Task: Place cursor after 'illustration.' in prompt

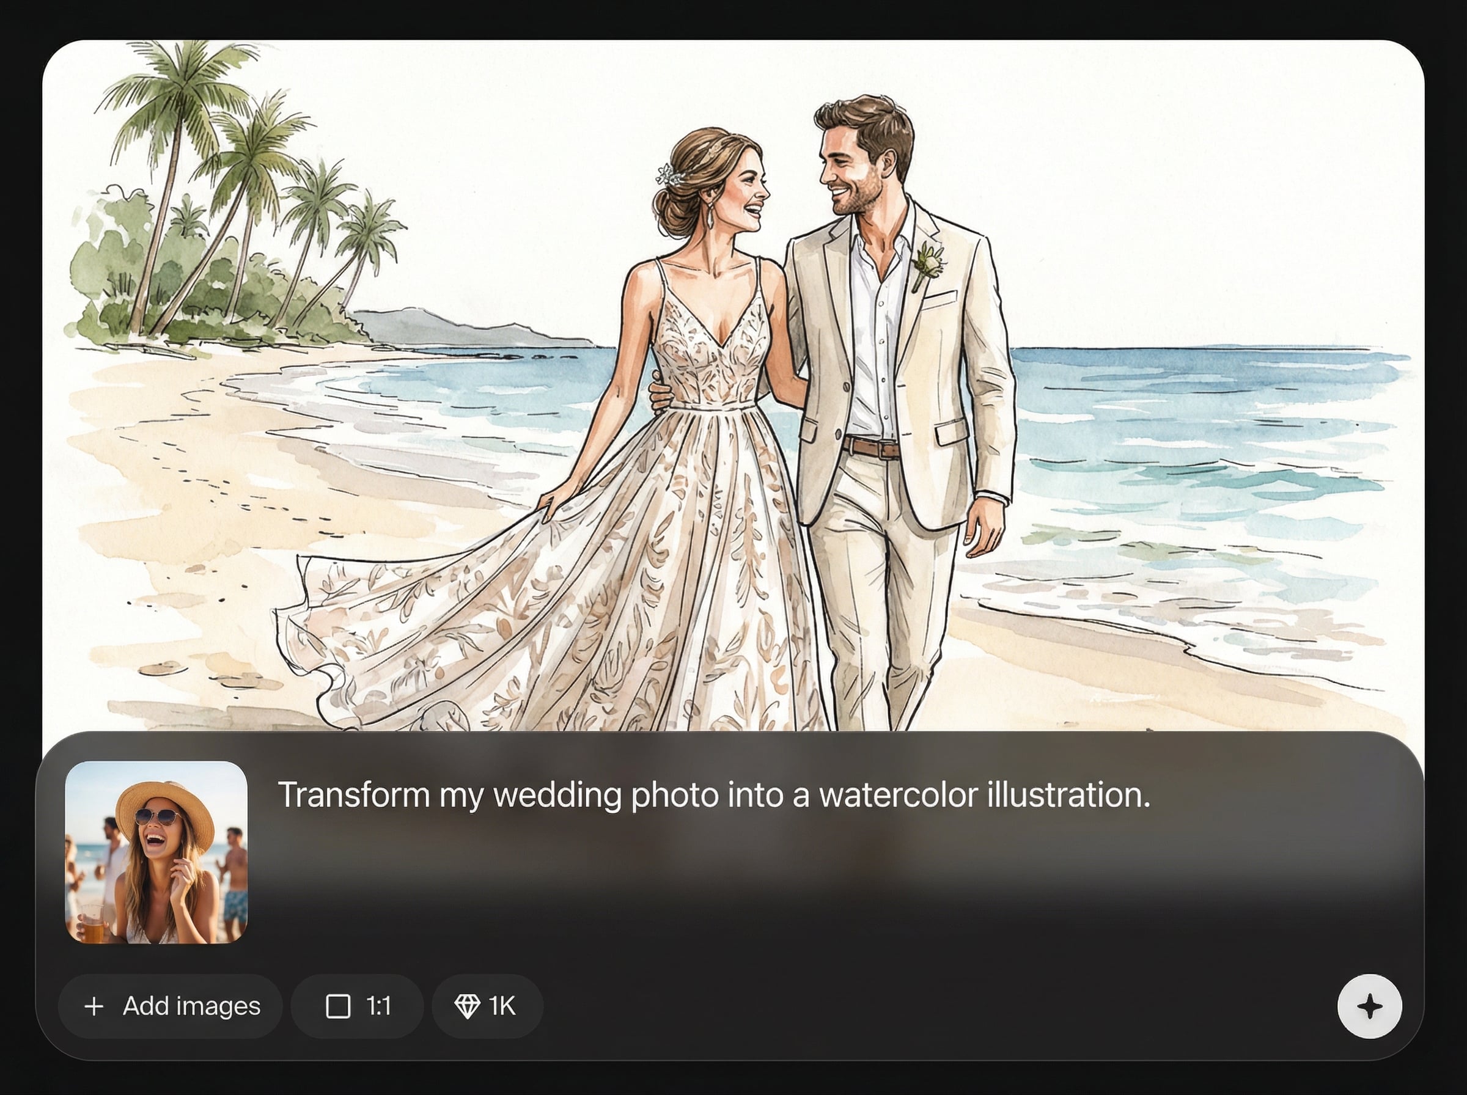Action: pyautogui.click(x=1152, y=795)
